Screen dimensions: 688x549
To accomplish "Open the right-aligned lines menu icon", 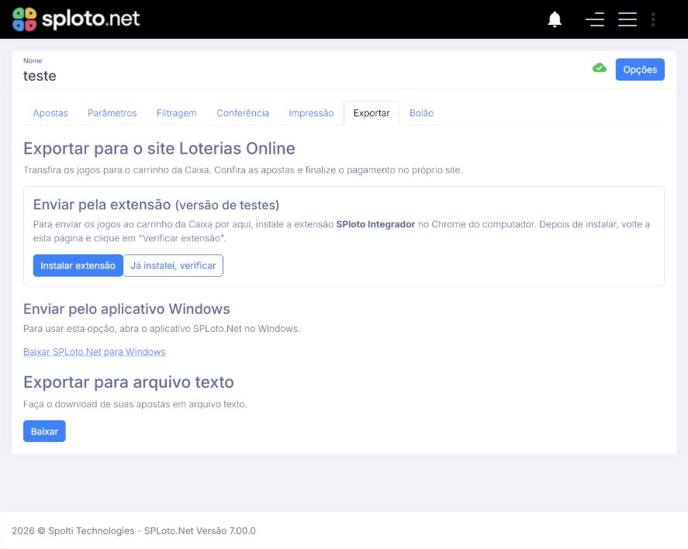I will [x=595, y=19].
